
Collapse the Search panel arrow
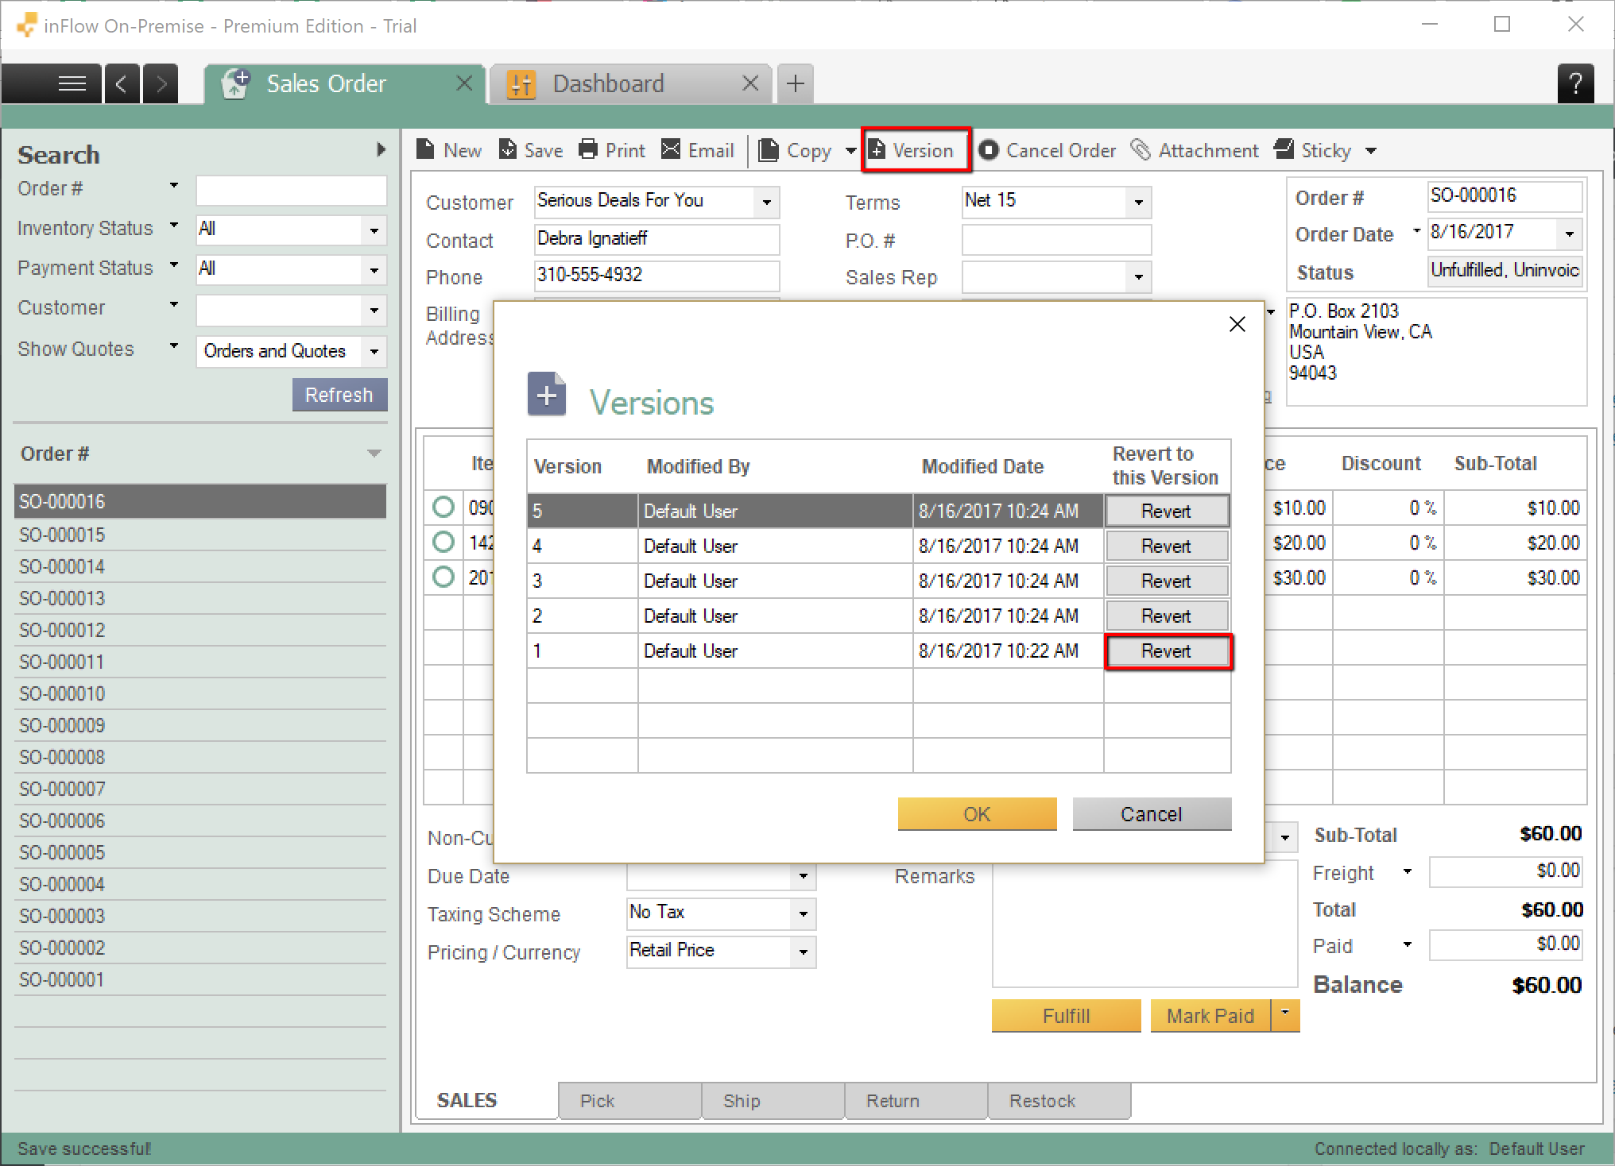[381, 150]
